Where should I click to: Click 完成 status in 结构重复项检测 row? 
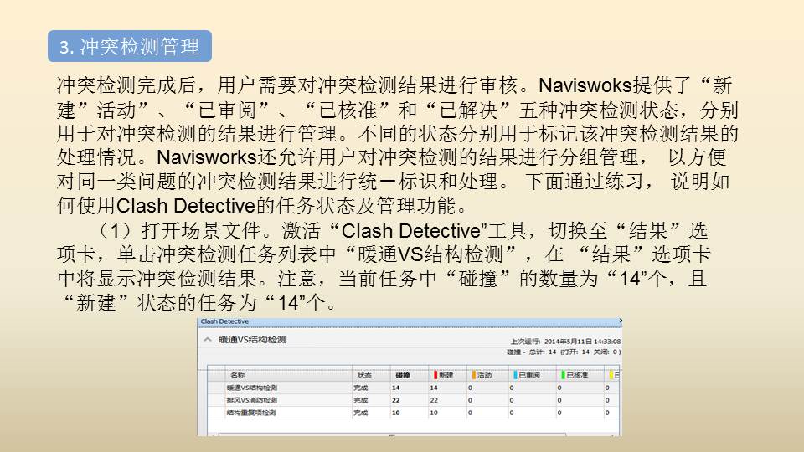point(360,413)
